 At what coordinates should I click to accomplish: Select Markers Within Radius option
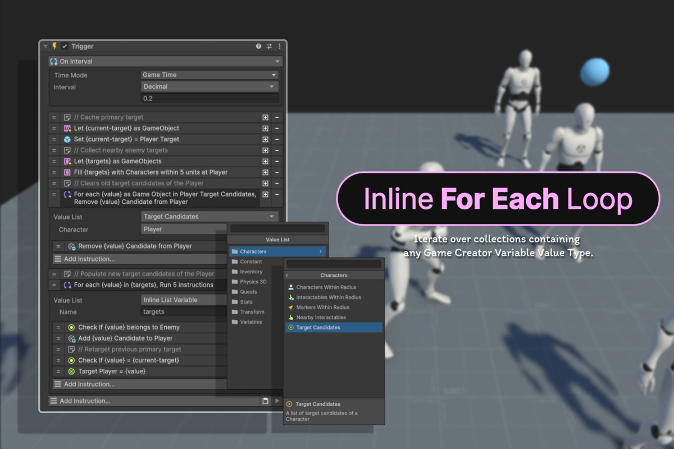pyautogui.click(x=334, y=308)
